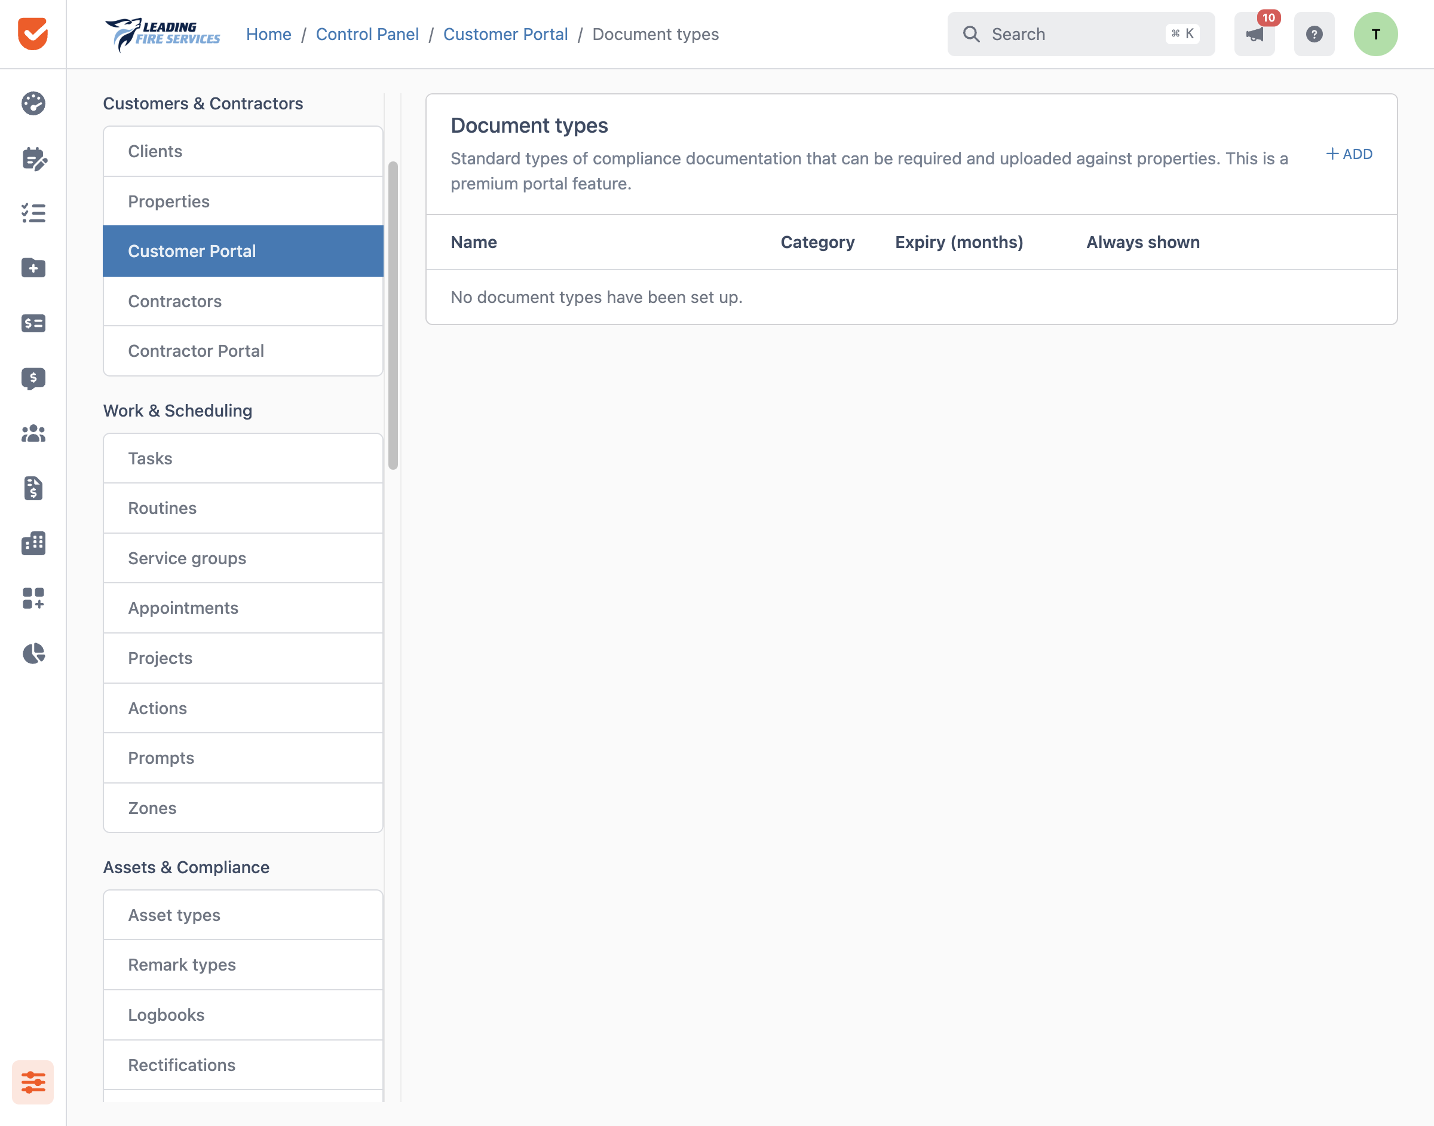Select Contractor Portal in the side menu
The height and width of the screenshot is (1126, 1434).
[243, 351]
